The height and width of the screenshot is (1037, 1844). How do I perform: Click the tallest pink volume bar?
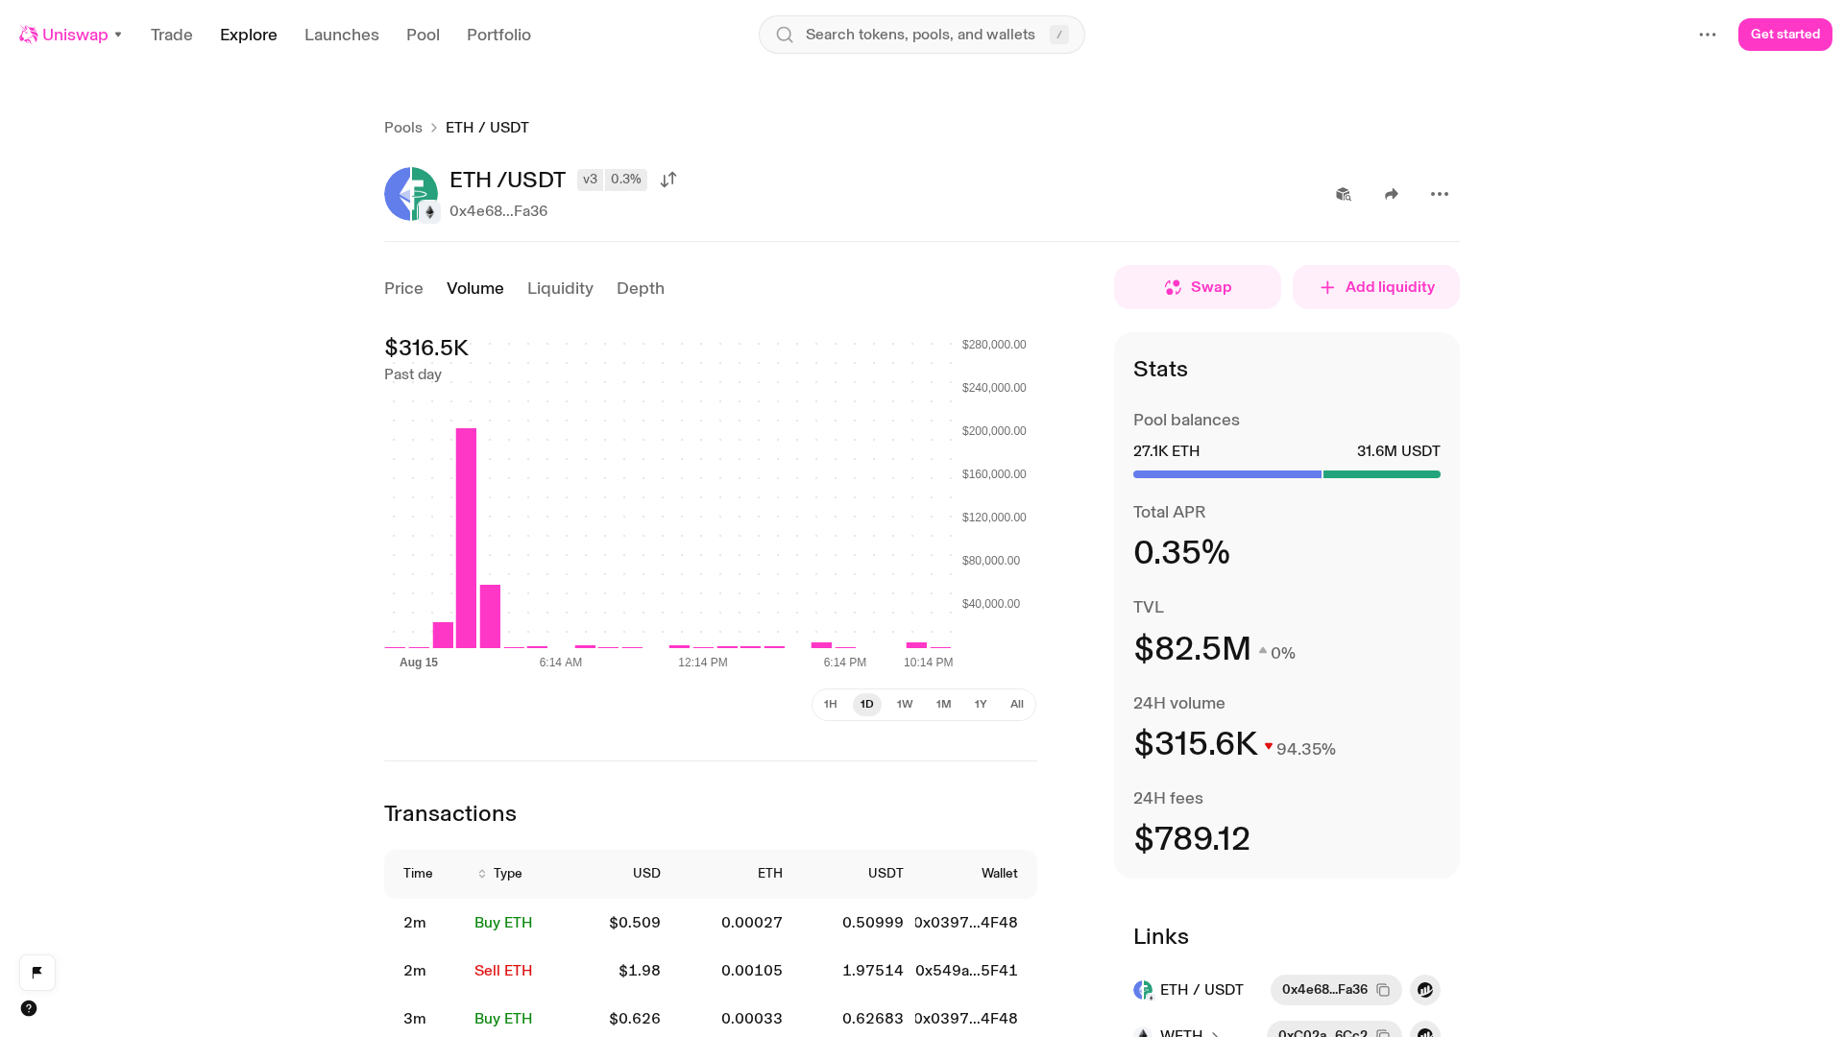[x=466, y=538]
